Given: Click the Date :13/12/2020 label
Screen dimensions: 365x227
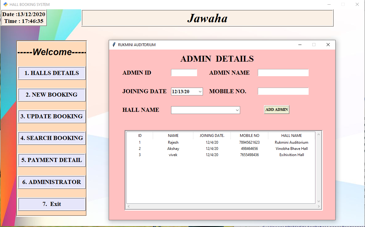Looking at the screenshot, I should (x=24, y=14).
